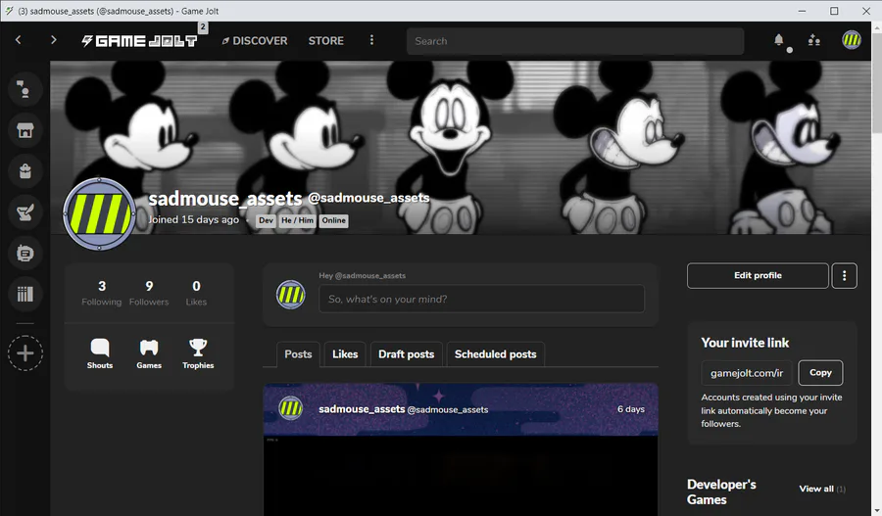Open the Discover page
Viewport: 882px width, 516px height.
pyautogui.click(x=254, y=41)
